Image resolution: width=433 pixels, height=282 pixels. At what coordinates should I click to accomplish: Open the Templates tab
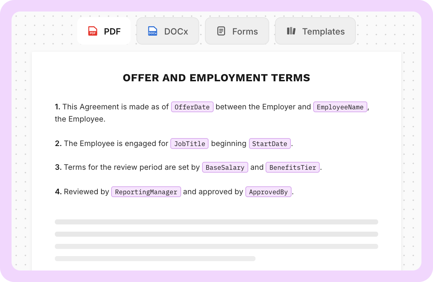click(315, 31)
